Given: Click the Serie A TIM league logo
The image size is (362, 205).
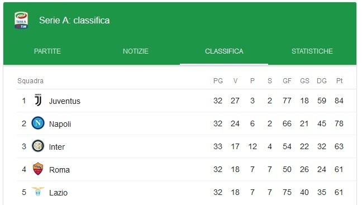Looking at the screenshot, I should point(21,20).
